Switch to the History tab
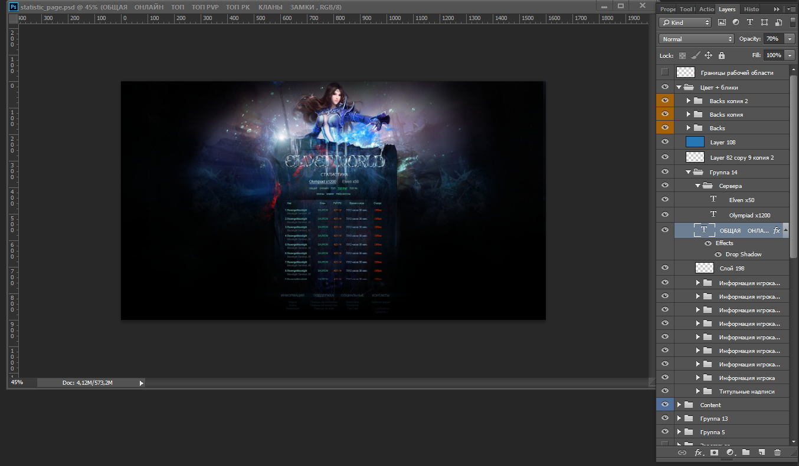This screenshot has height=466, width=799. [x=752, y=9]
